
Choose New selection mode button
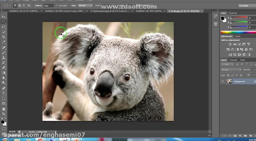coord(15,6)
